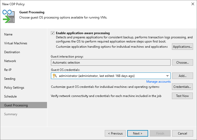Open the Manage accounts link
The width and height of the screenshot is (197, 140).
click(x=158, y=82)
